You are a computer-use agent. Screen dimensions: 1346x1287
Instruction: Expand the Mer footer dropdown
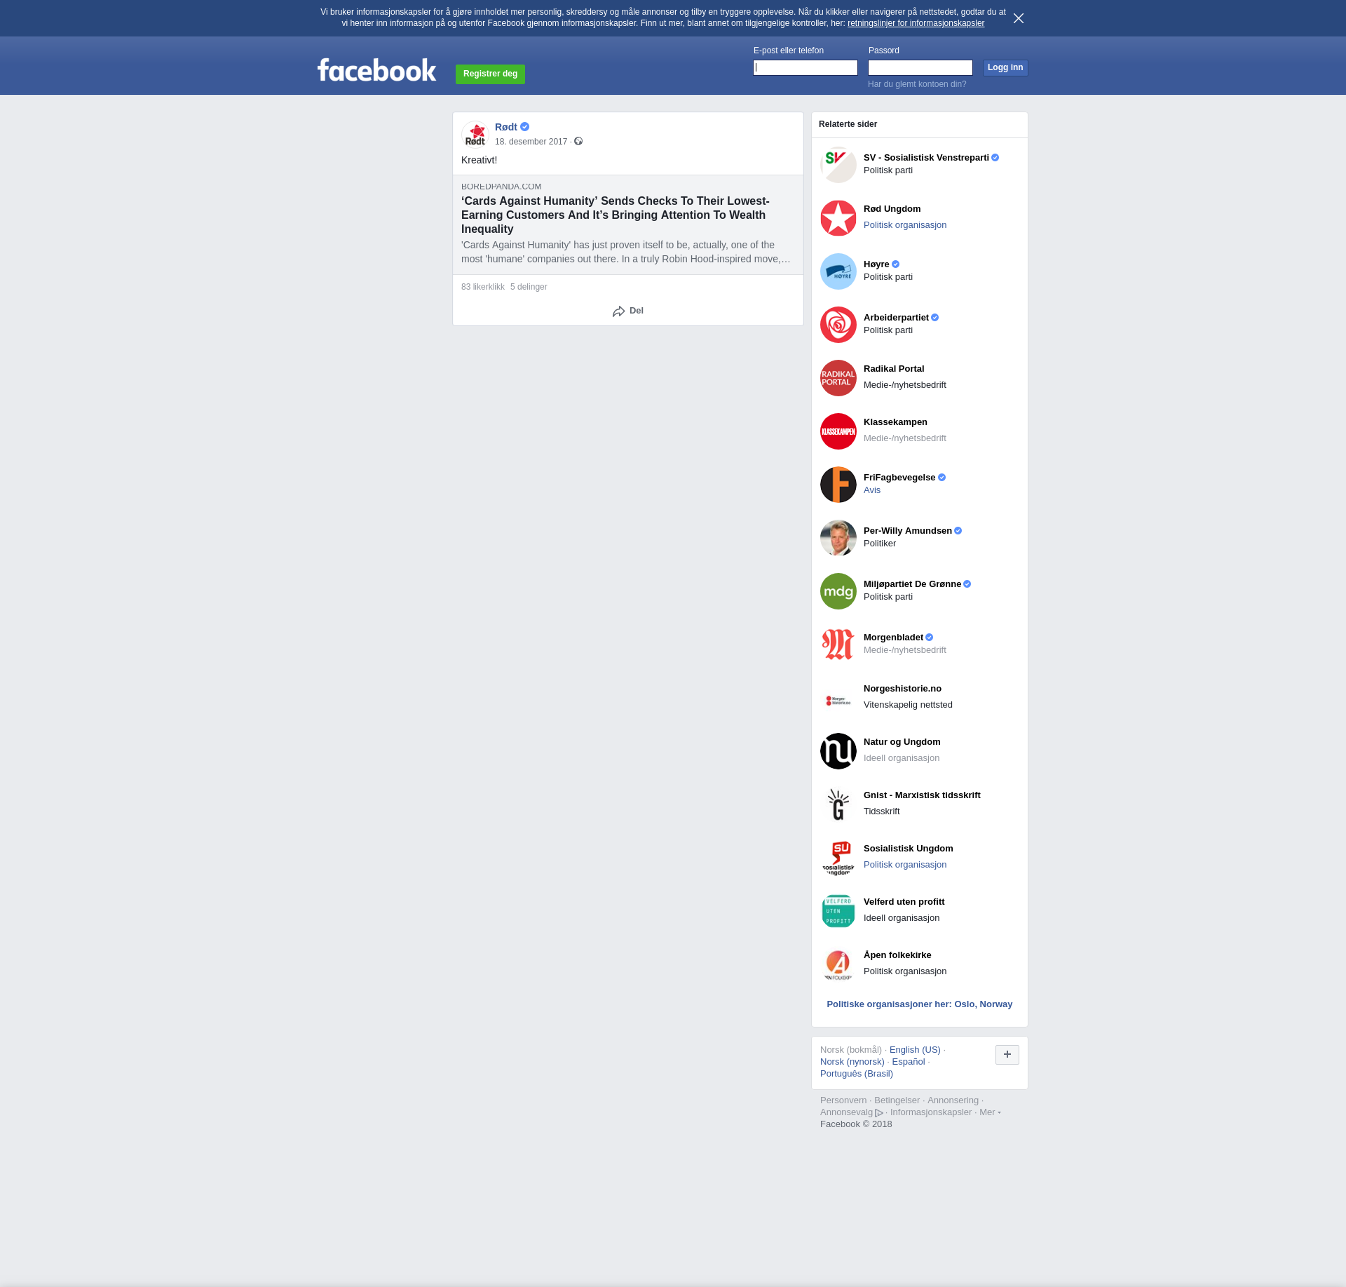tap(990, 1112)
